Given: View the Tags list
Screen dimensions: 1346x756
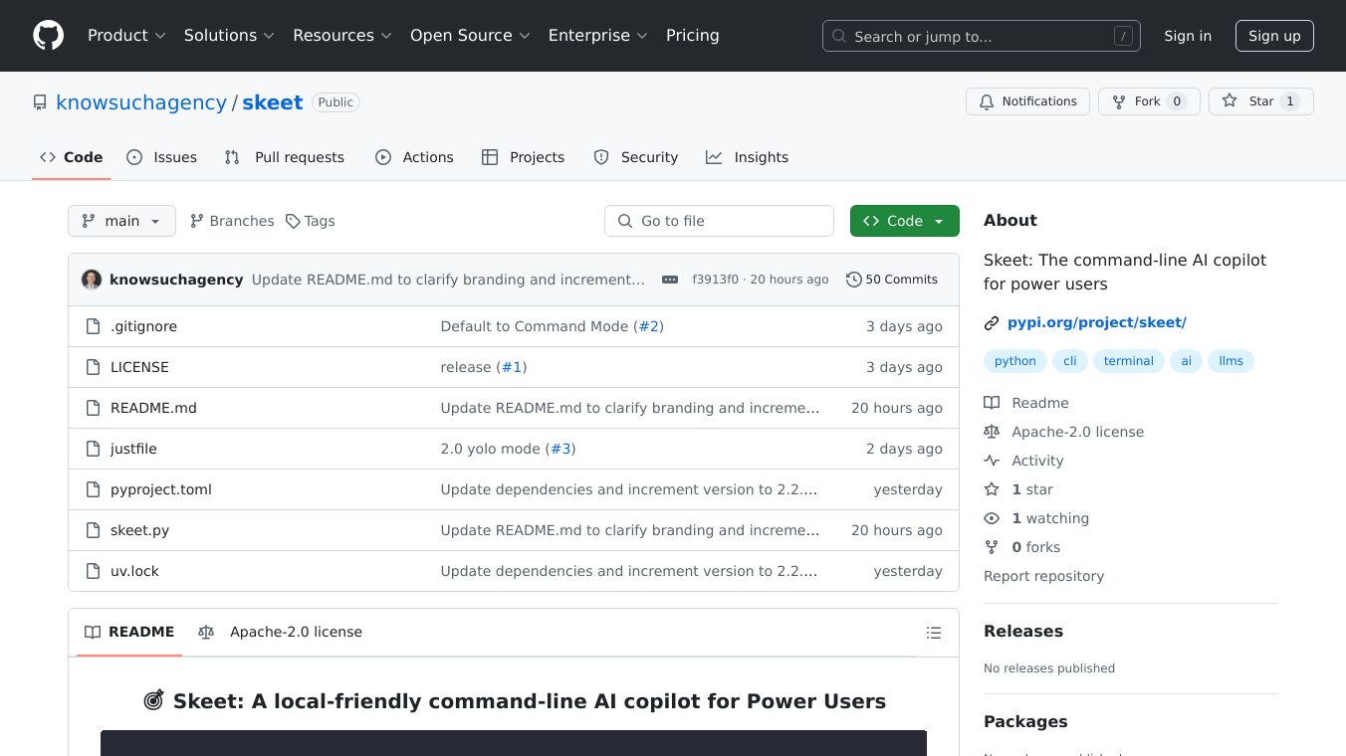Looking at the screenshot, I should tap(310, 221).
